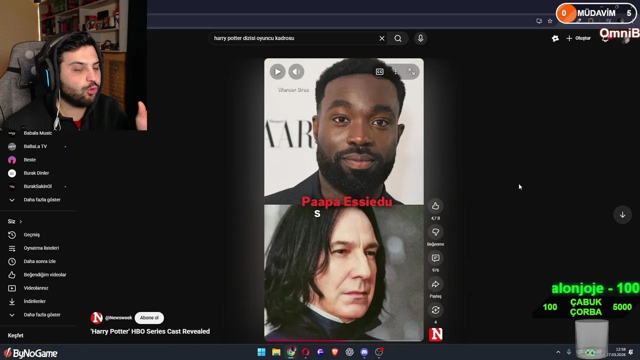Click the install app icon in address bar
This screenshot has width=640, height=360.
click(539, 21)
